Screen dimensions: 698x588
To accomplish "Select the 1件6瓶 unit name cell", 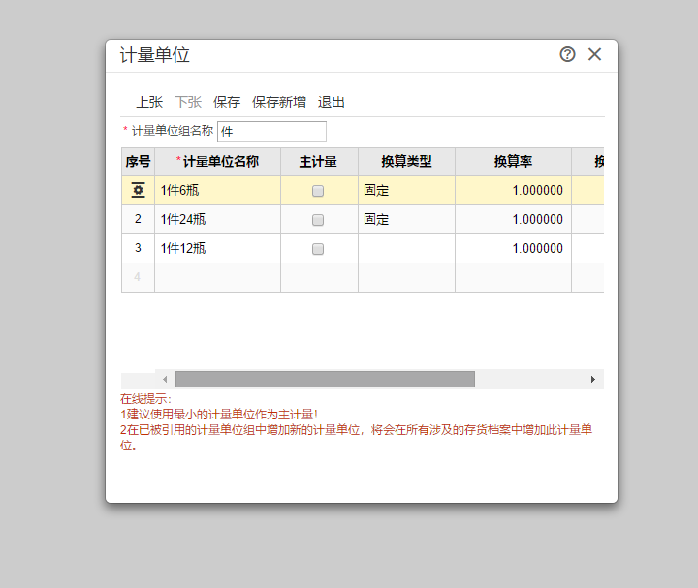I will tap(218, 191).
